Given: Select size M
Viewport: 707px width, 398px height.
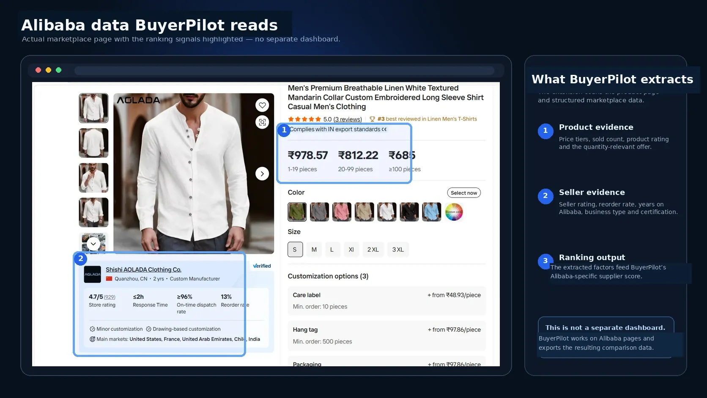Looking at the screenshot, I should (314, 250).
